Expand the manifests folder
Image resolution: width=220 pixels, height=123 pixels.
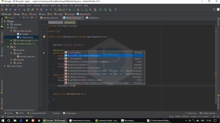point(8,25)
